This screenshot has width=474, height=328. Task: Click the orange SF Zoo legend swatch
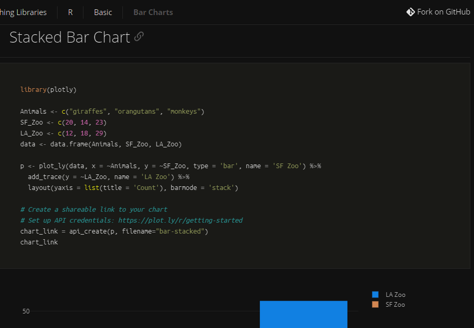coord(375,305)
